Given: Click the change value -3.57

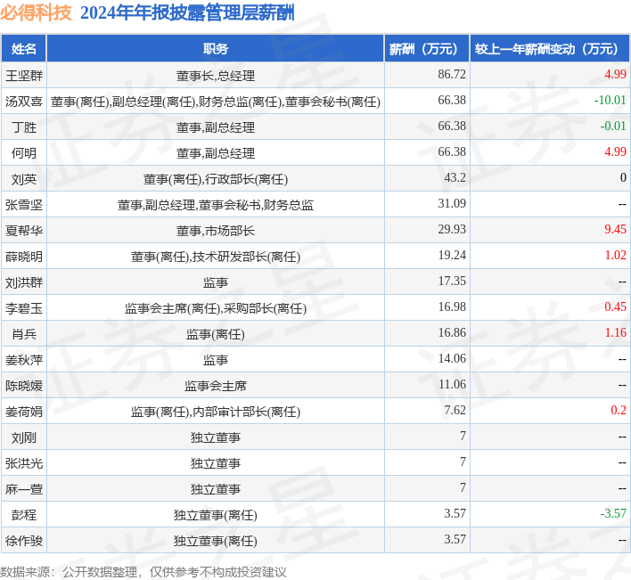Looking at the screenshot, I should pyautogui.click(x=613, y=514).
